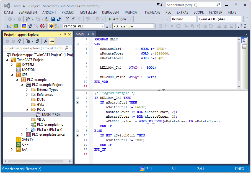Collapse the VAR block in declaration editor
Image resolution: width=251 pixels, height=173 pixels.
[x=77, y=44]
